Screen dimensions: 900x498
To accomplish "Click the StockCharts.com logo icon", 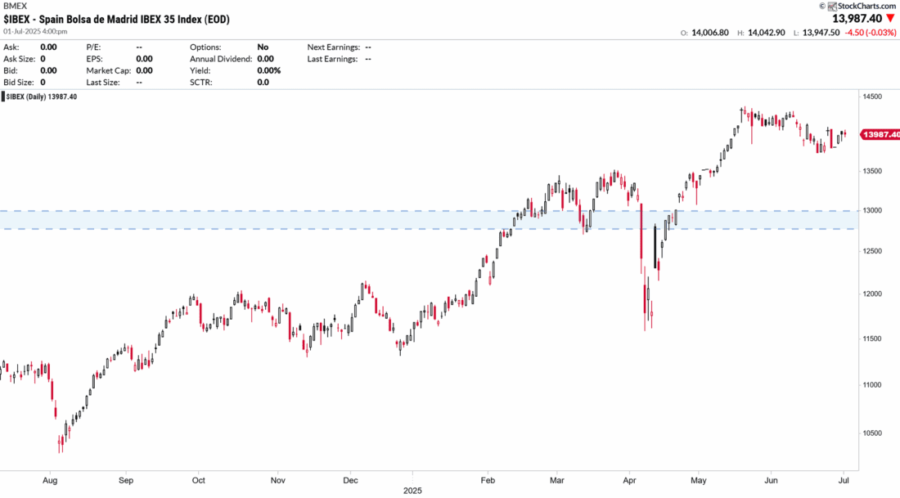I will [x=832, y=7].
